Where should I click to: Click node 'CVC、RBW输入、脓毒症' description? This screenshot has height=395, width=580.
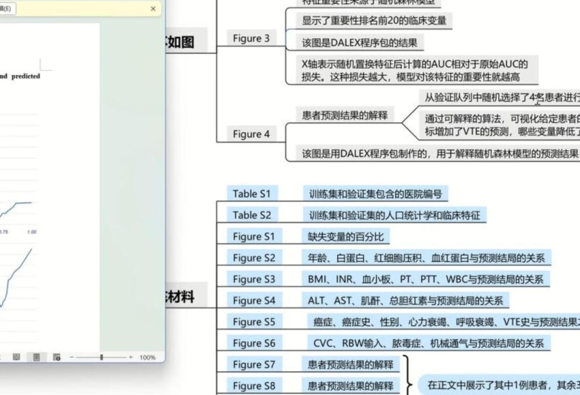[429, 343]
